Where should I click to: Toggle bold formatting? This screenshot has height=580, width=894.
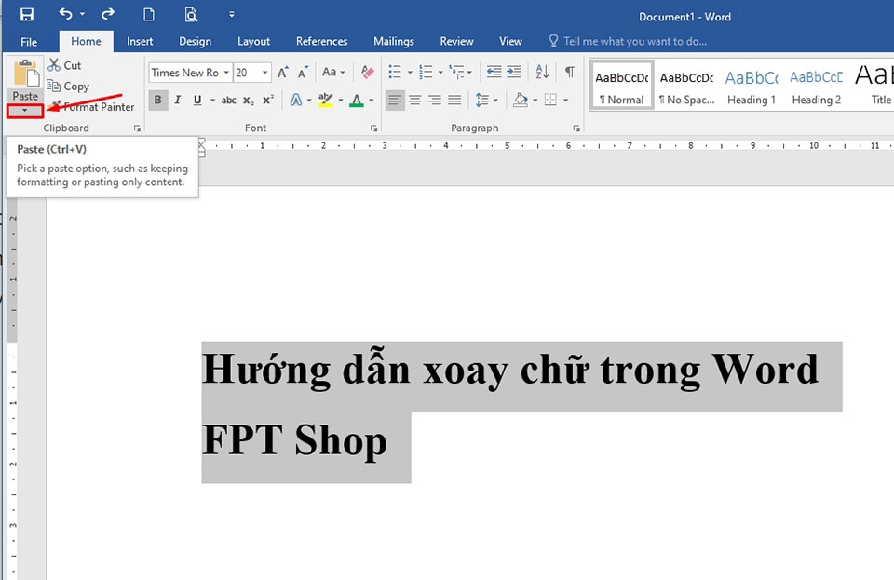click(157, 100)
